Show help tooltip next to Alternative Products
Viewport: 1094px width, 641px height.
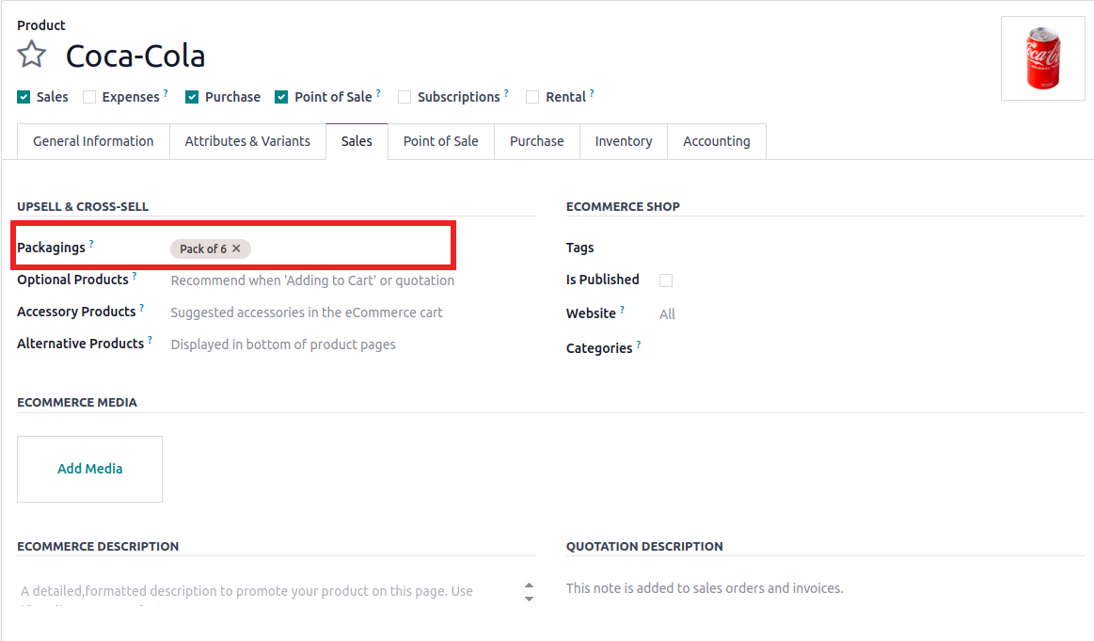[150, 340]
